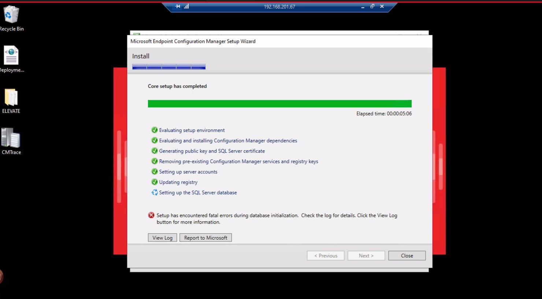The height and width of the screenshot is (299, 542).
Task: Select 'Removing pre-existing Configuration Manager services' text
Action: coord(238,161)
